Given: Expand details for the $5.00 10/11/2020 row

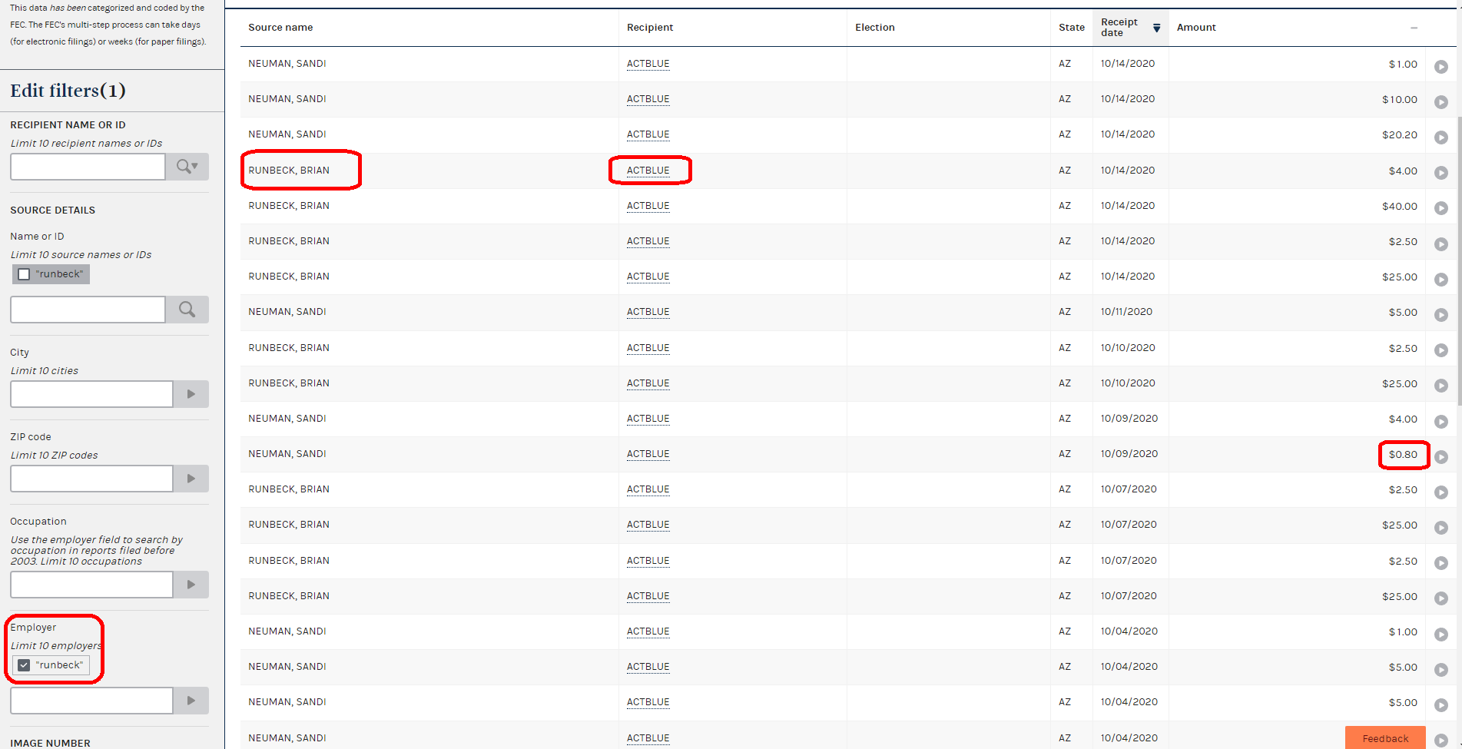Looking at the screenshot, I should (x=1440, y=315).
